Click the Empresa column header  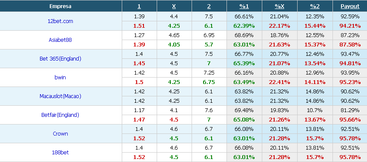click(60, 6)
